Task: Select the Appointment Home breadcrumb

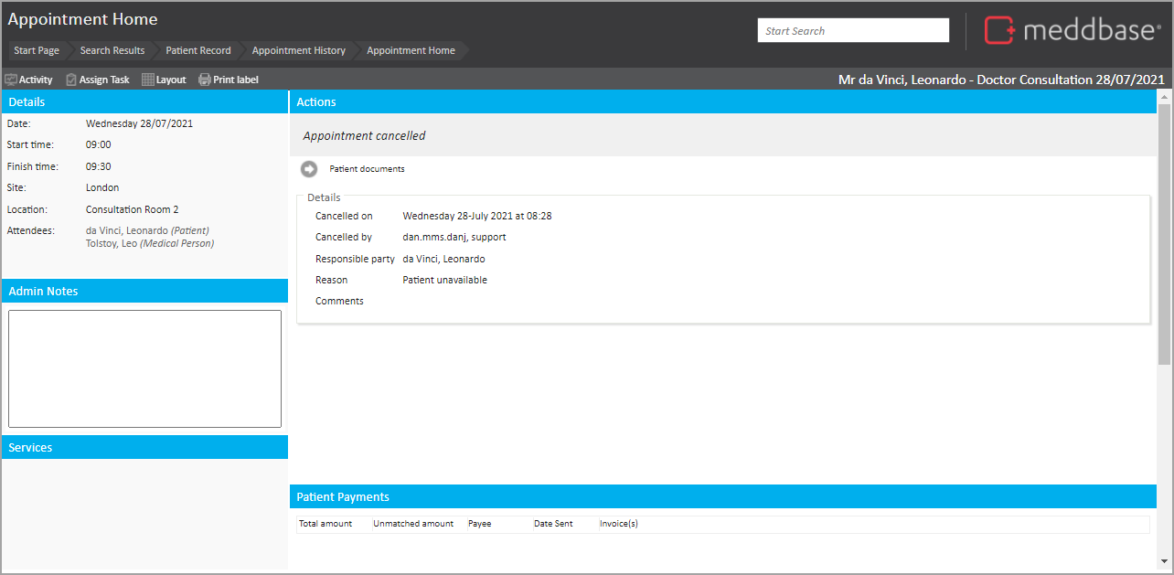Action: tap(411, 50)
